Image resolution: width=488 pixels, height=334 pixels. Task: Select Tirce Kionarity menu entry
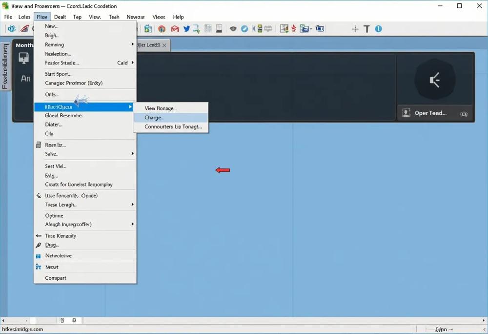pos(85,236)
